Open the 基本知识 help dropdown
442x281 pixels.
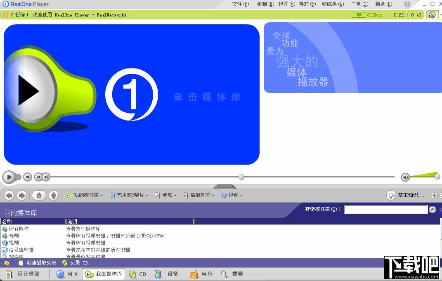[x=405, y=195]
